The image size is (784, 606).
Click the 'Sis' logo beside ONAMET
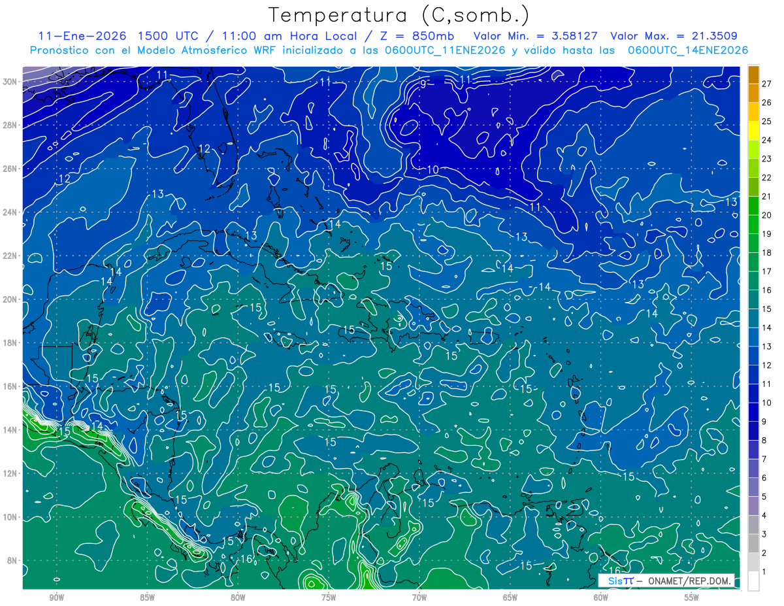(x=615, y=581)
